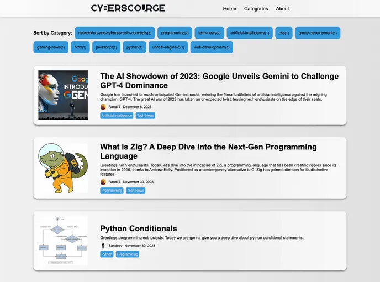
Task: Click Zig post summary starting 'Greetings, tech enthusiasts'
Action: coord(218,170)
